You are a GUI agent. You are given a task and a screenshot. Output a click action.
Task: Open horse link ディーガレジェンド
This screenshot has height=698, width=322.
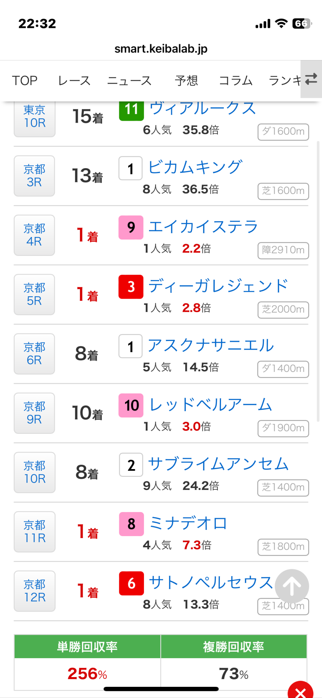click(218, 286)
